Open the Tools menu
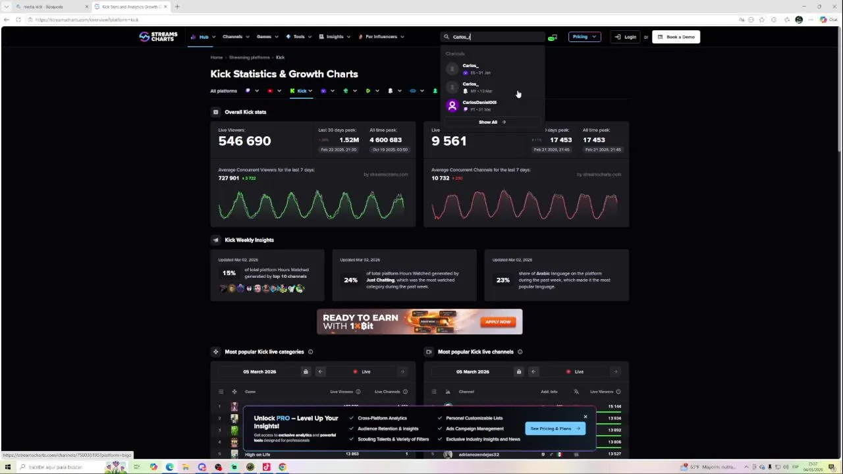843x474 pixels. (x=298, y=37)
